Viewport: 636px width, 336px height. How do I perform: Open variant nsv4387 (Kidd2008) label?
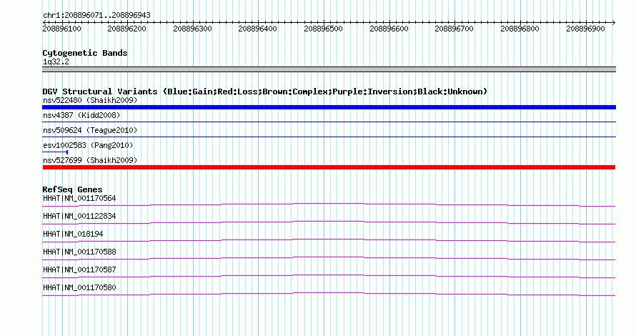[x=81, y=115]
